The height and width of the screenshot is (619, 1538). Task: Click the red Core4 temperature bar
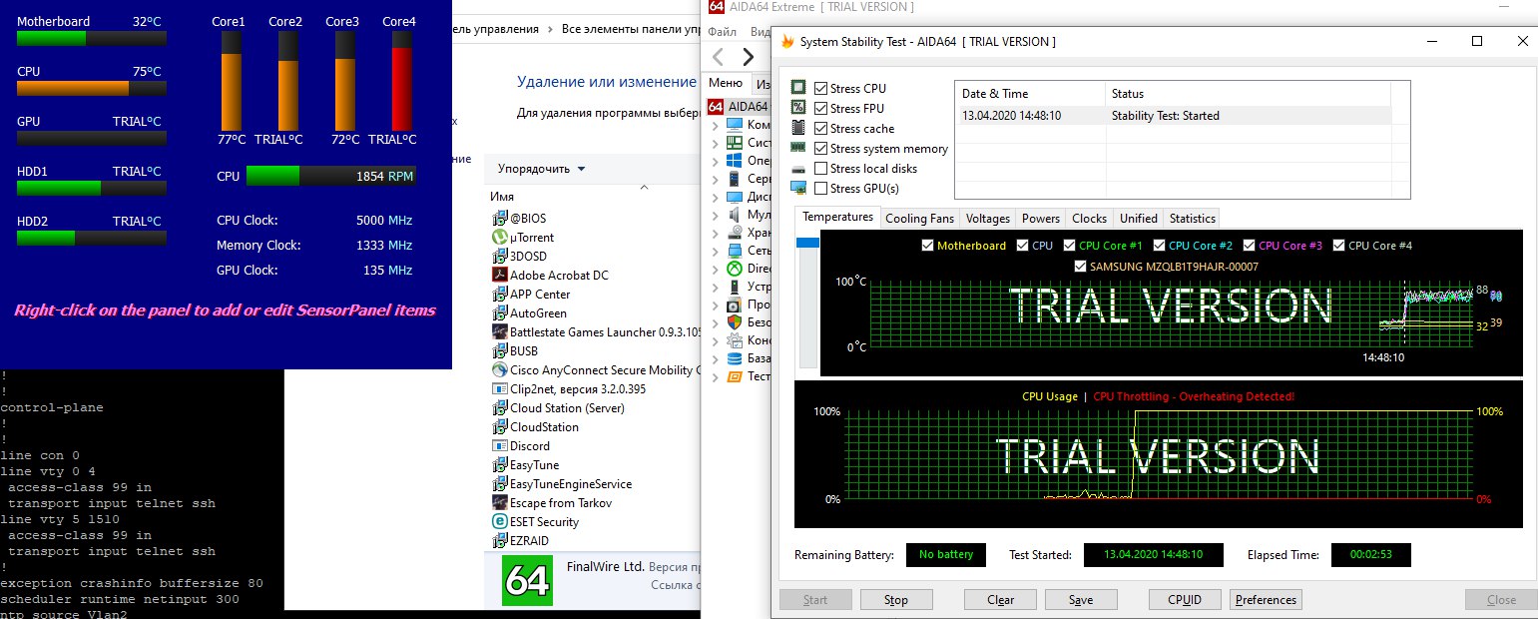401,89
